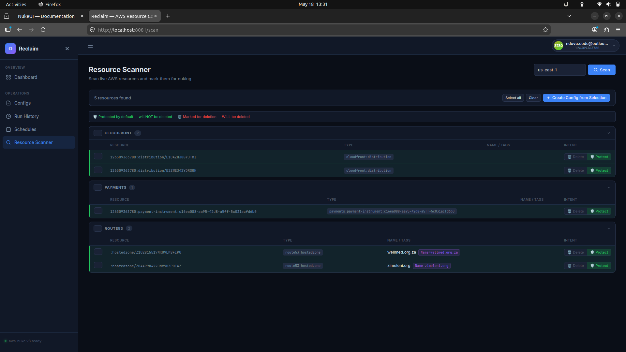This screenshot has height=352, width=626.
Task: Select Resource Scanner in sidebar
Action: tap(39, 142)
